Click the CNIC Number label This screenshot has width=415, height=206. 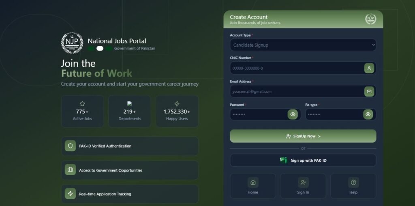[x=240, y=58]
